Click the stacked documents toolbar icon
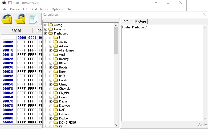 click(x=34, y=19)
